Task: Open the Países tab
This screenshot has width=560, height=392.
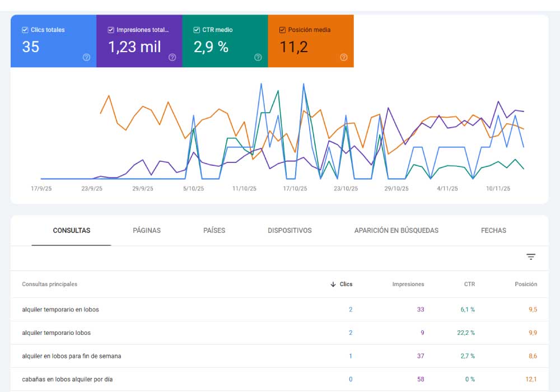Action: click(214, 231)
